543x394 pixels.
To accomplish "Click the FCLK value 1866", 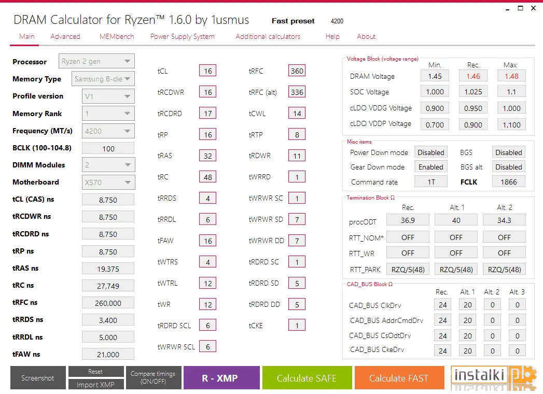I will tap(509, 182).
